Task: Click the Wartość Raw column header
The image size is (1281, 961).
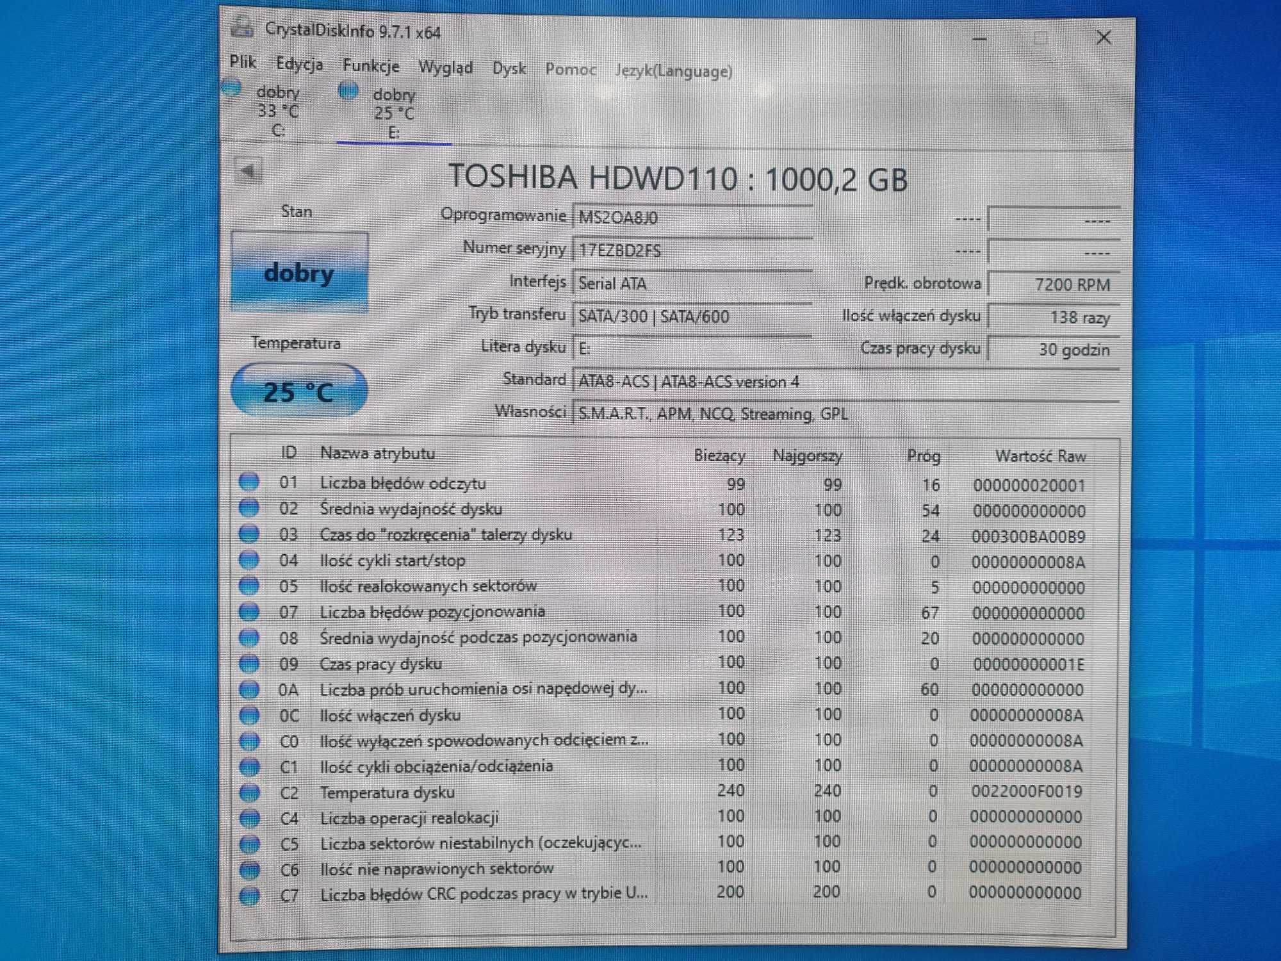Action: coord(1041,456)
